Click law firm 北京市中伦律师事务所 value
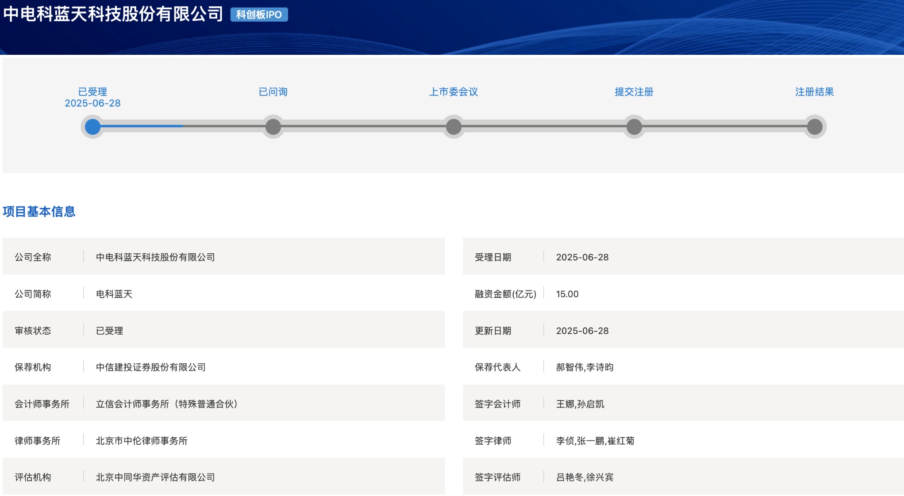 tap(142, 440)
